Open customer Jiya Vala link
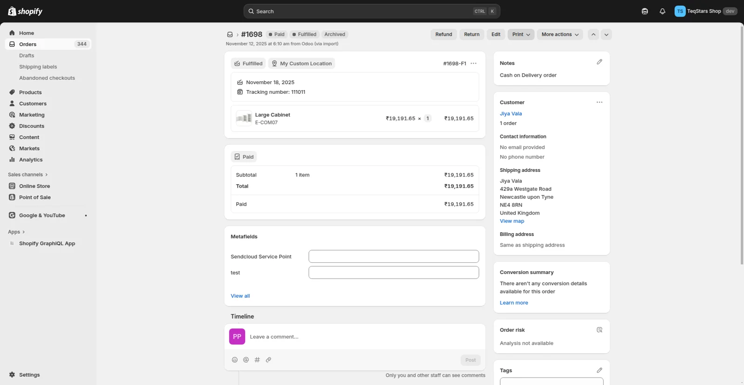The width and height of the screenshot is (744, 385). coord(511,113)
